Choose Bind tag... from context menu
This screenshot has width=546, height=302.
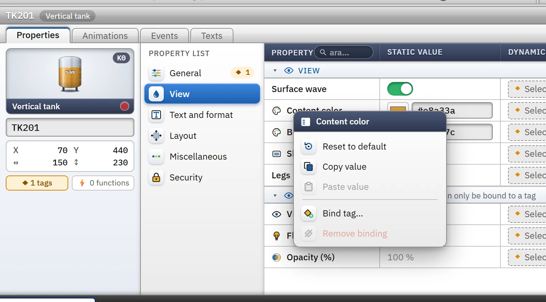tap(370, 213)
